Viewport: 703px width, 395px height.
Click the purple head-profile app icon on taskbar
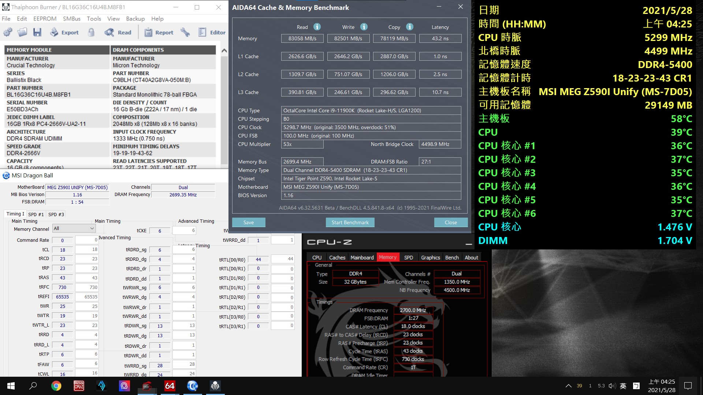(x=124, y=386)
